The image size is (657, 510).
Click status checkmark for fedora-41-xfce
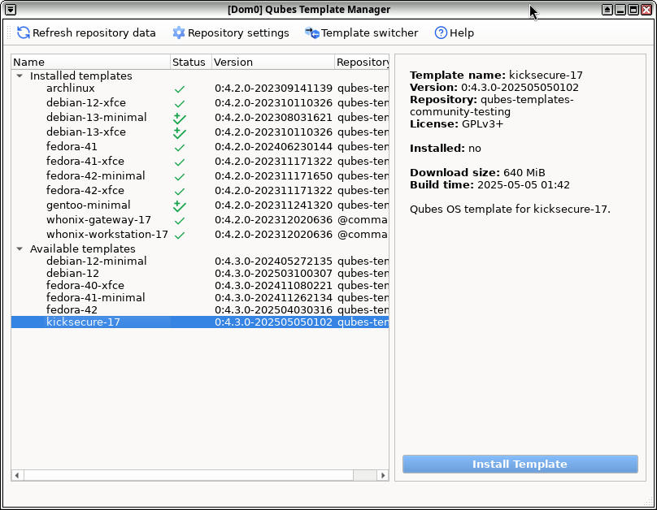click(180, 162)
